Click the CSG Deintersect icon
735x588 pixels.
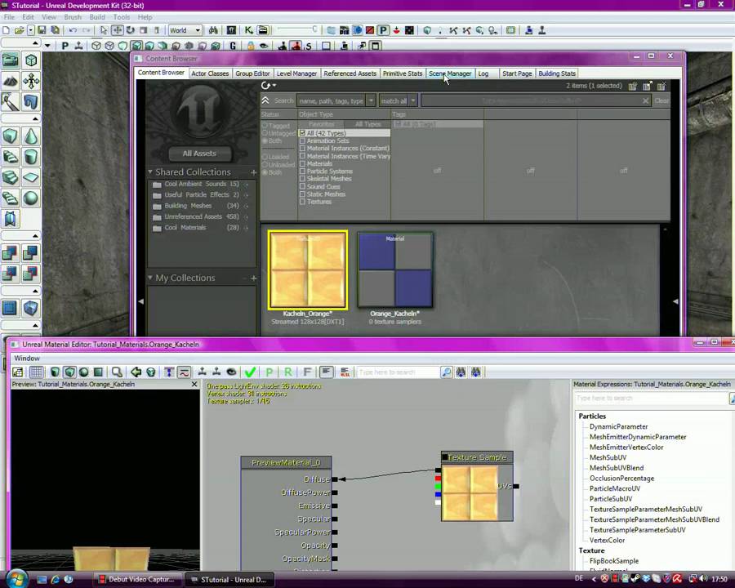[x=31, y=274]
